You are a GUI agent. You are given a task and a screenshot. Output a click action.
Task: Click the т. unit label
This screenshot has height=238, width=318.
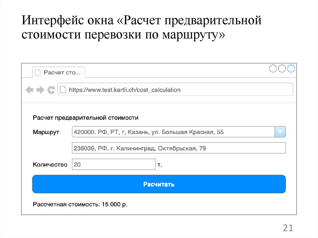click(160, 164)
